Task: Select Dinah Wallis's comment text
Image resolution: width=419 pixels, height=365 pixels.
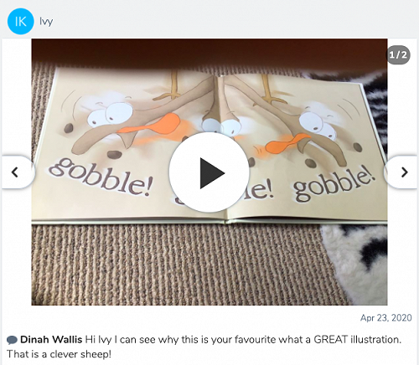Action: 204,347
